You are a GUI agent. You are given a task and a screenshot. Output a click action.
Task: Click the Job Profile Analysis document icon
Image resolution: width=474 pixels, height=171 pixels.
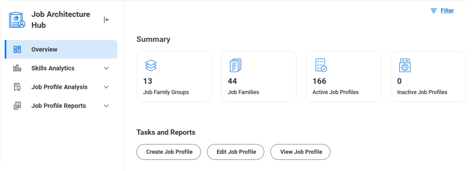18,87
